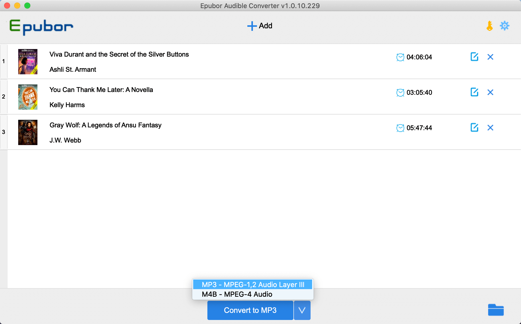Select title You Can Thank Me Later: A Novella
521x324 pixels.
coord(101,90)
